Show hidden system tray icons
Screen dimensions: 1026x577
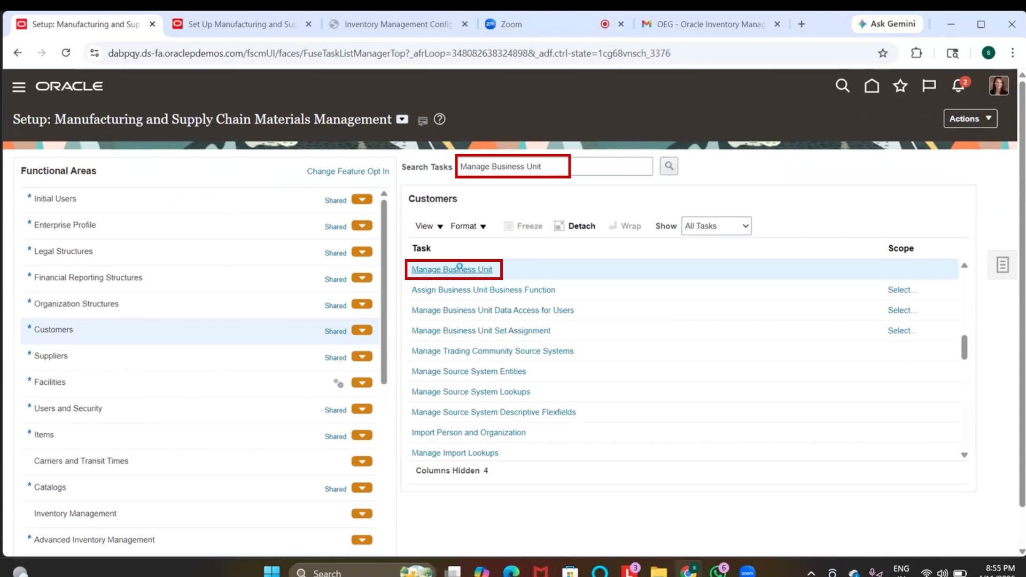811,573
